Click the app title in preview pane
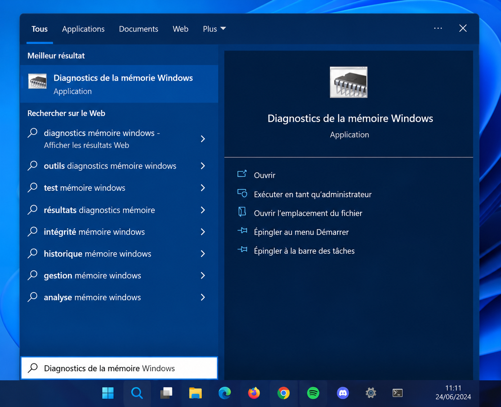Image resolution: width=501 pixels, height=407 pixels. click(350, 118)
